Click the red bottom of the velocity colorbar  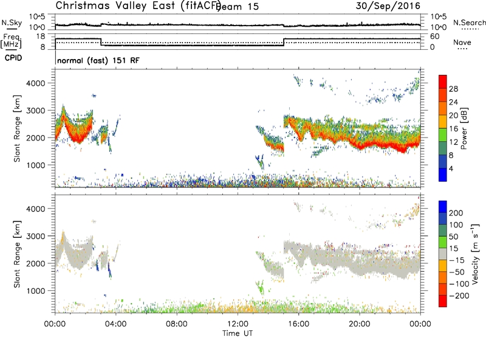pyautogui.click(x=443, y=301)
